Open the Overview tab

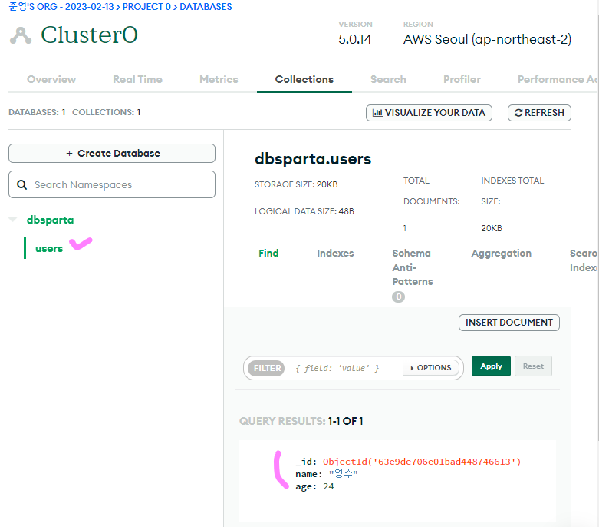[x=51, y=79]
